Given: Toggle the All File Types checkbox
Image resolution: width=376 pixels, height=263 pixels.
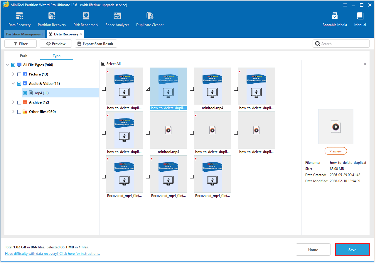Looking at the screenshot, I should coord(13,65).
